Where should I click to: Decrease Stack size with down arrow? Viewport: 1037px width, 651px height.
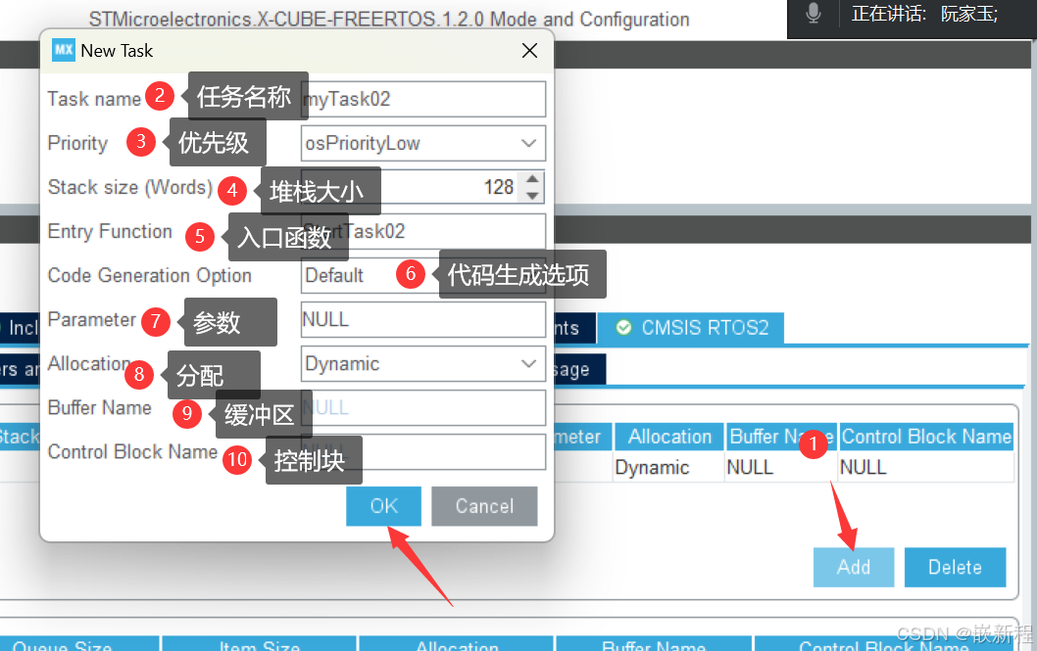click(532, 196)
